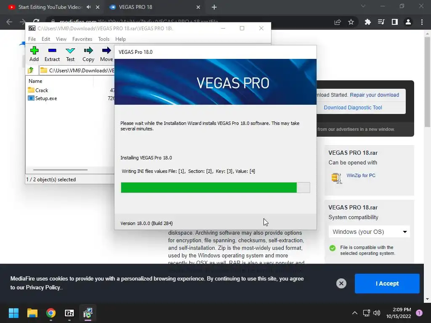Screen dimensions: 431x323
Task: Open Chrome media control icon
Action: pos(381,22)
